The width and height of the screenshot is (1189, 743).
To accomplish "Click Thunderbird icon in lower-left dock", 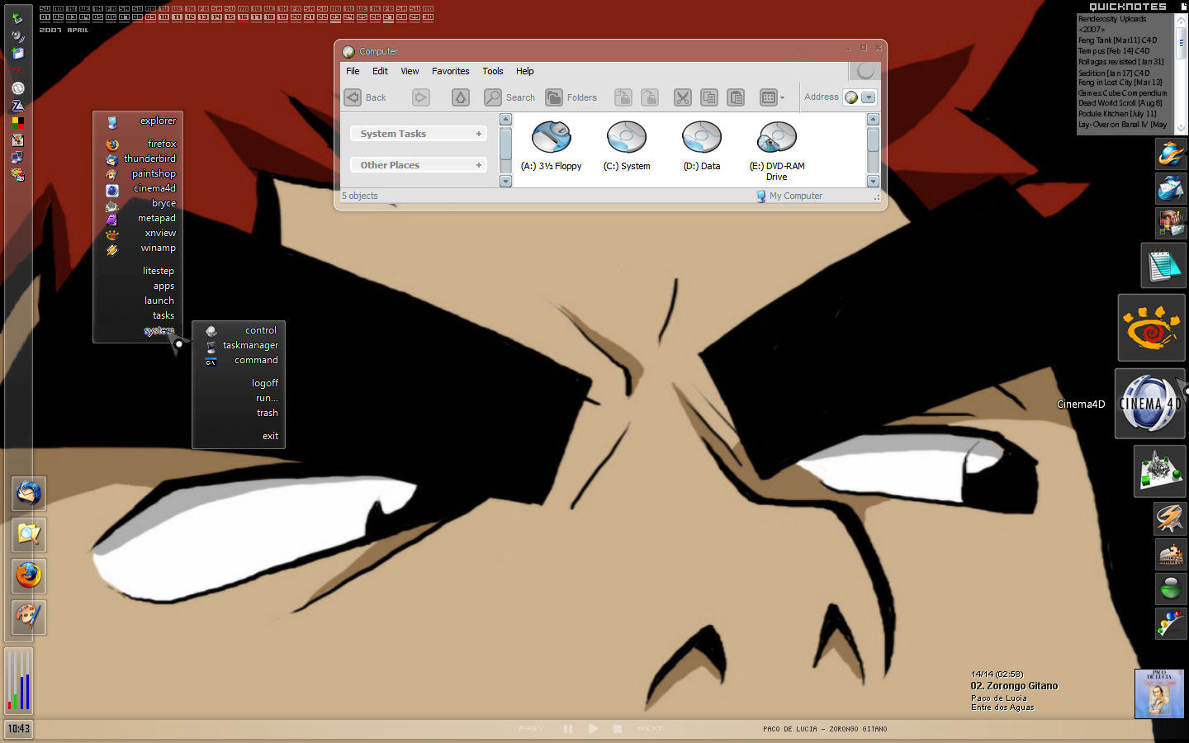I will tap(29, 494).
